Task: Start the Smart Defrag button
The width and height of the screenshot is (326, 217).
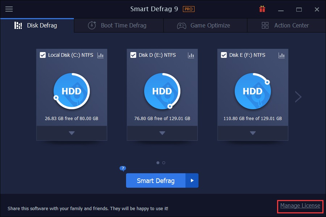Action: pyautogui.click(x=156, y=180)
